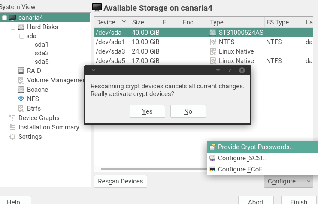Choose Provide Crypt Passwords menu entry
318x204 pixels.
pos(256,147)
